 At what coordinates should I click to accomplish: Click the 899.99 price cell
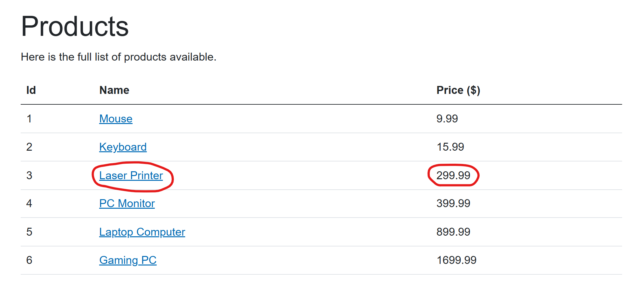(453, 232)
